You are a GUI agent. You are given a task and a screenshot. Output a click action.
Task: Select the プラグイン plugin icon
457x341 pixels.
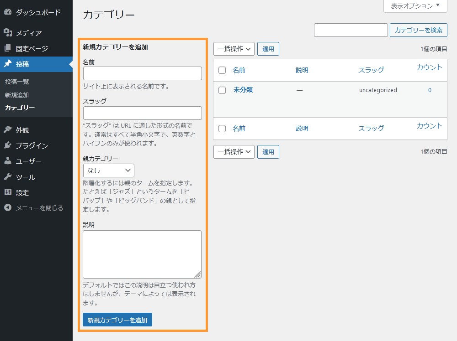click(x=8, y=145)
